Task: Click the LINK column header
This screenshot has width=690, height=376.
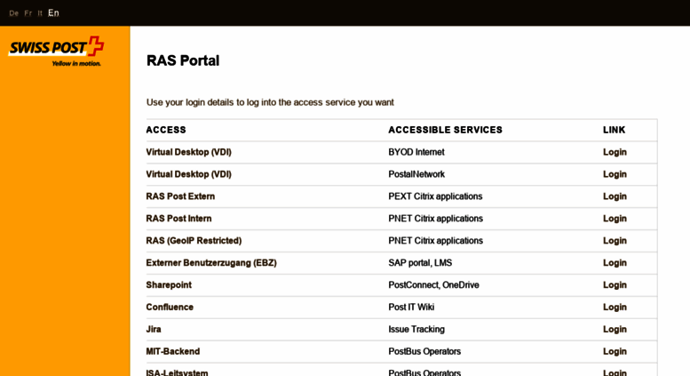Action: (614, 130)
